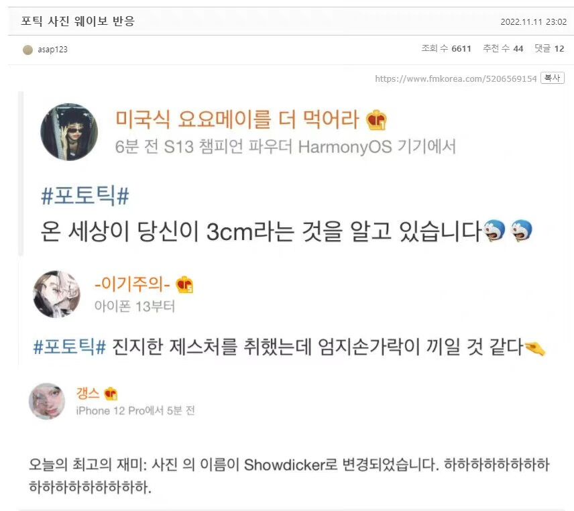Open the 갱스 profile picture
The image size is (574, 511).
[47, 401]
